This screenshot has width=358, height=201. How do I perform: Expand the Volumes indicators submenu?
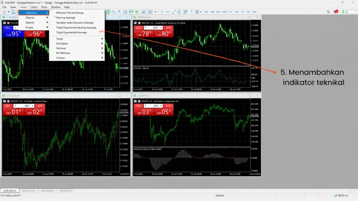77,48
